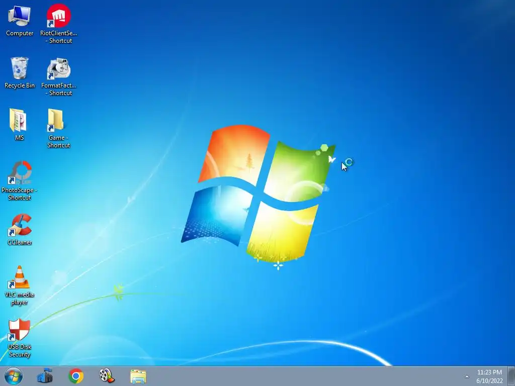Open Google Chrome from the taskbar
Viewport: 515px width, 386px height.
(76, 376)
